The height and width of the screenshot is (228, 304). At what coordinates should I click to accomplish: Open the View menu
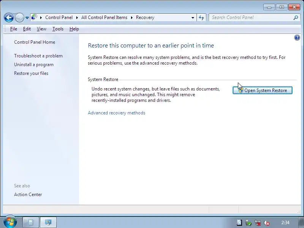41,29
